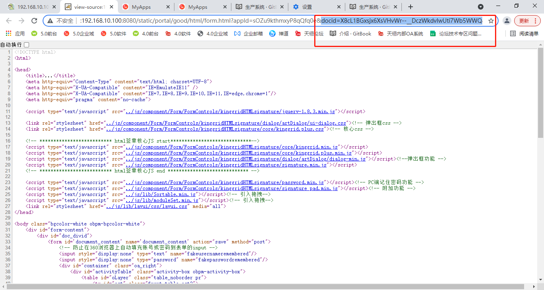Follow the jquery-1.8.3.min.js source link
Screen dimensions: 544x290
click(231, 112)
